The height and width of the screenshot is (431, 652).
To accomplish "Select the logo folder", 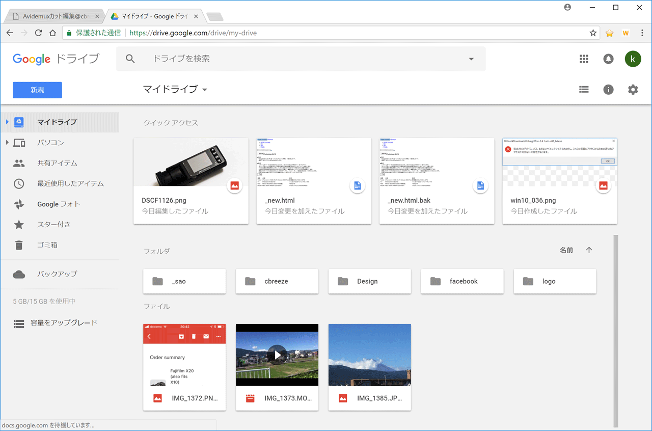I will [x=555, y=281].
